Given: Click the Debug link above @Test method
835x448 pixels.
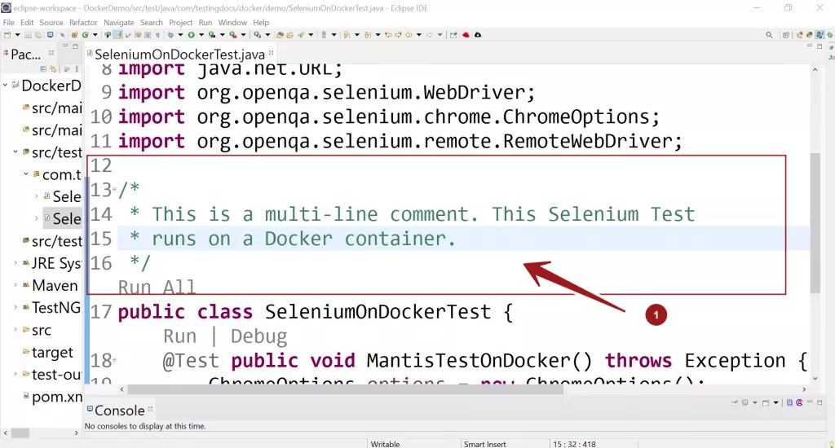Looking at the screenshot, I should pyautogui.click(x=258, y=336).
